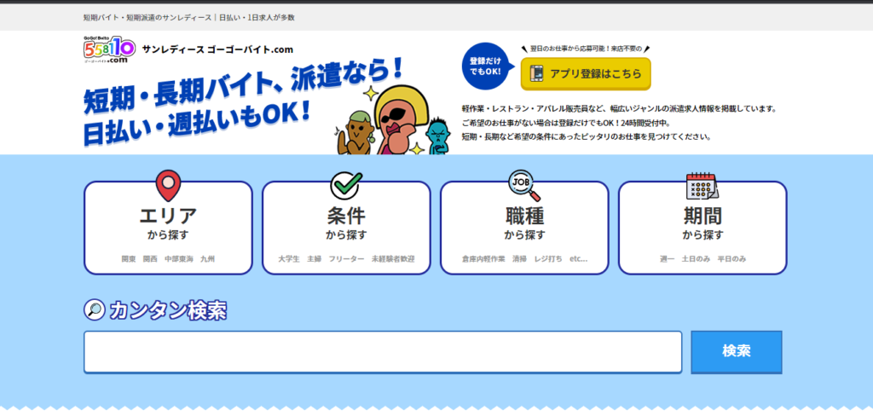Click the 558110.com site logo
873x416 pixels.
[x=109, y=49]
